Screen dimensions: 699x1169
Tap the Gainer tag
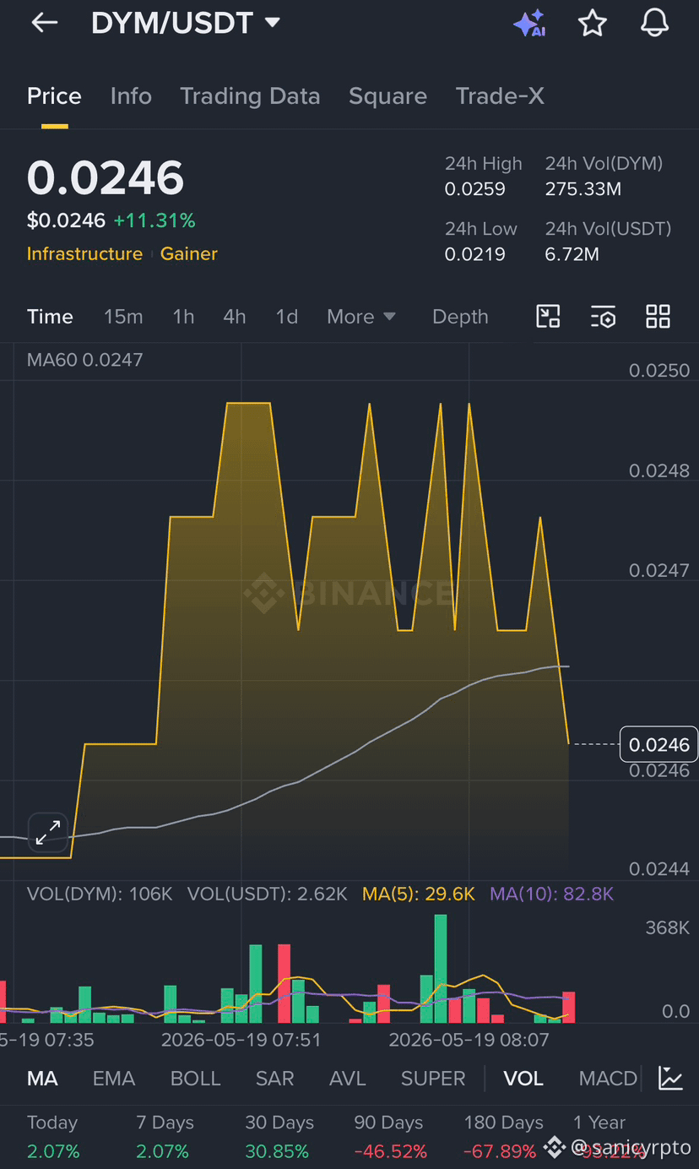pyautogui.click(x=189, y=254)
